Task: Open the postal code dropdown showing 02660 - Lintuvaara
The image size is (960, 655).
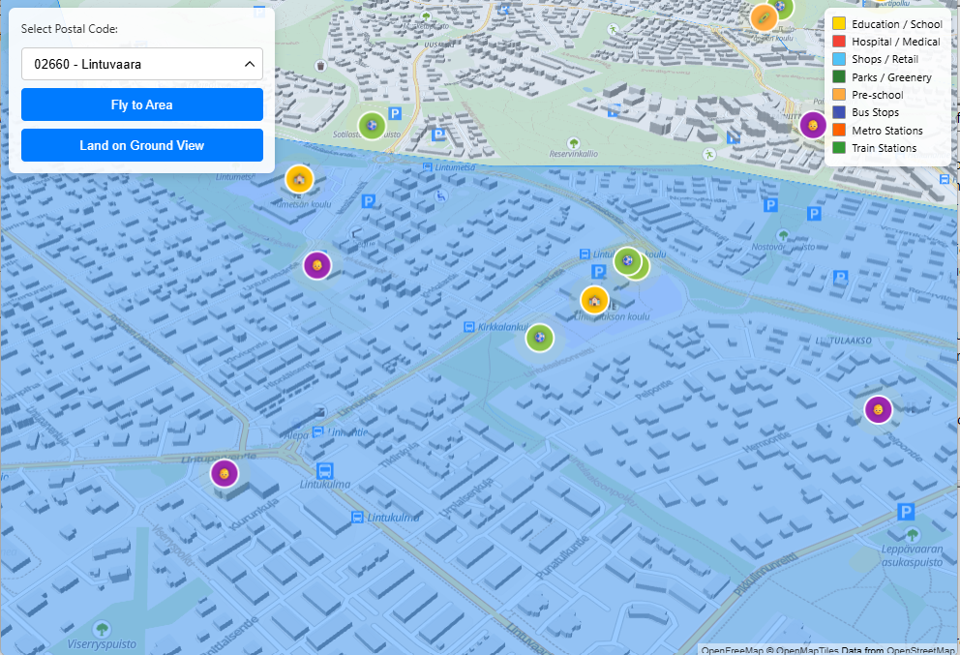Action: click(x=142, y=64)
